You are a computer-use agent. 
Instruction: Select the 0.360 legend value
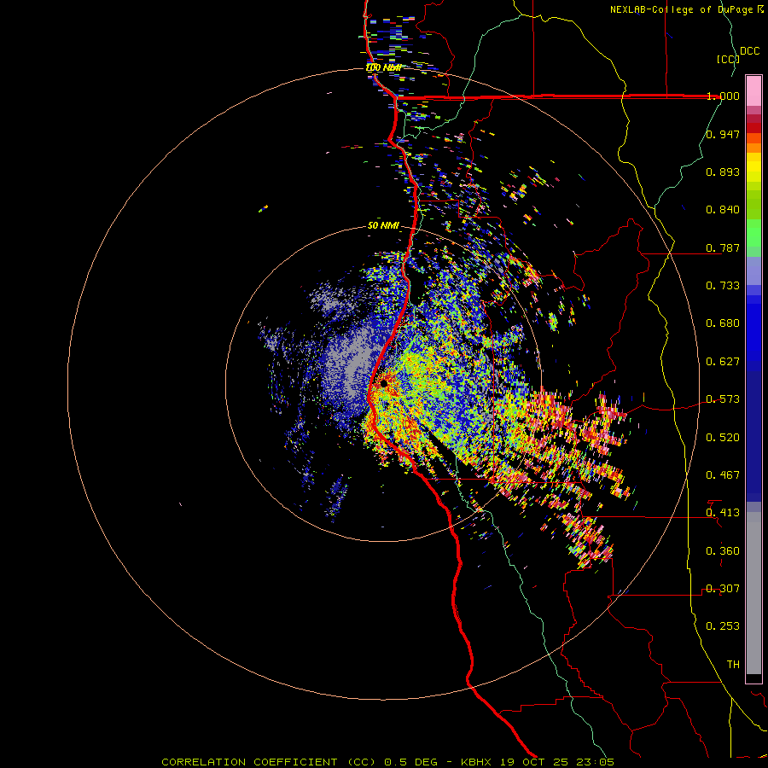[723, 551]
